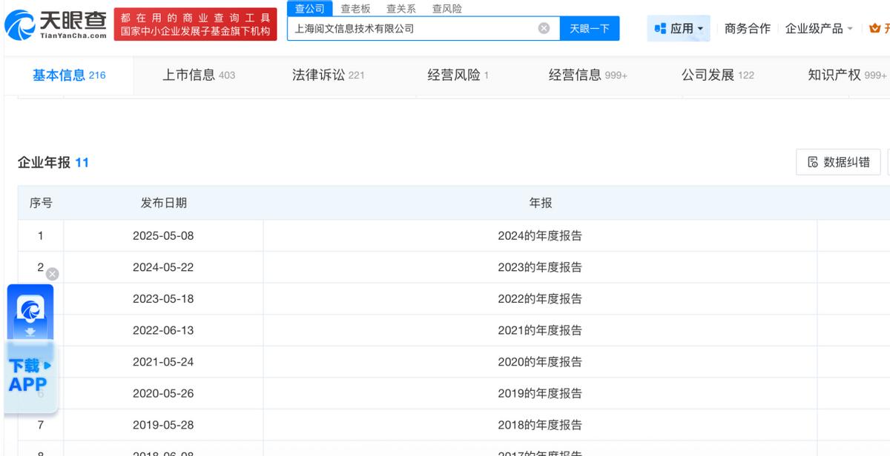Open the 经营风险 tab
Viewport: 890px width, 456px height.
(458, 75)
